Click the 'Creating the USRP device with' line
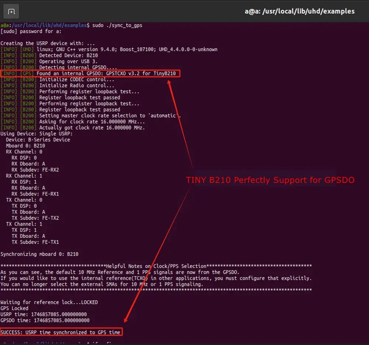Image resolution: width=369 pixels, height=345 pixels. tap(48, 43)
